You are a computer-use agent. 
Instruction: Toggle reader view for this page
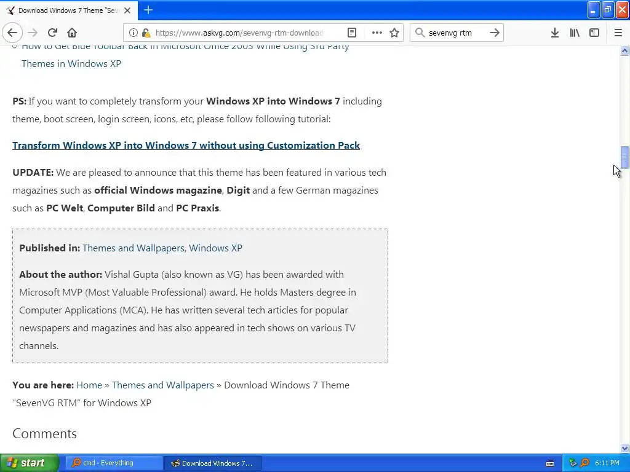click(x=352, y=33)
